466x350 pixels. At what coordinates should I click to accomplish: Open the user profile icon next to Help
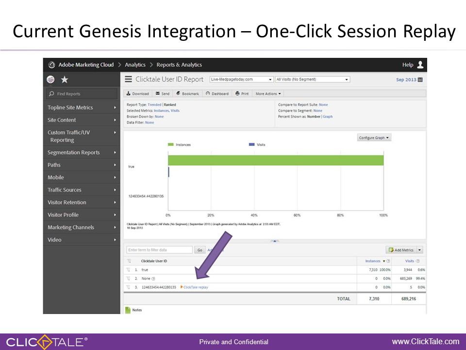pos(420,65)
